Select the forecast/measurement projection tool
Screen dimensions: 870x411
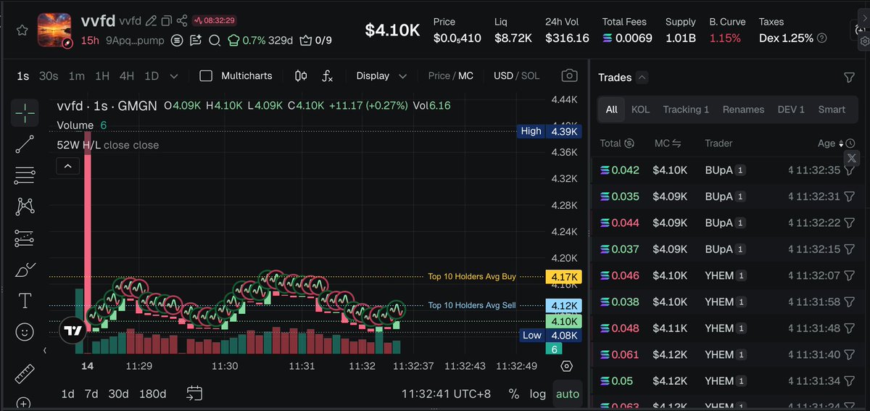click(x=25, y=238)
